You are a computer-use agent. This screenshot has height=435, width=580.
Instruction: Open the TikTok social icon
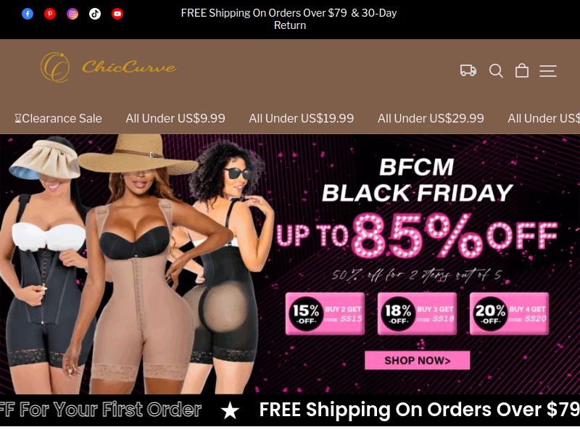click(x=95, y=14)
